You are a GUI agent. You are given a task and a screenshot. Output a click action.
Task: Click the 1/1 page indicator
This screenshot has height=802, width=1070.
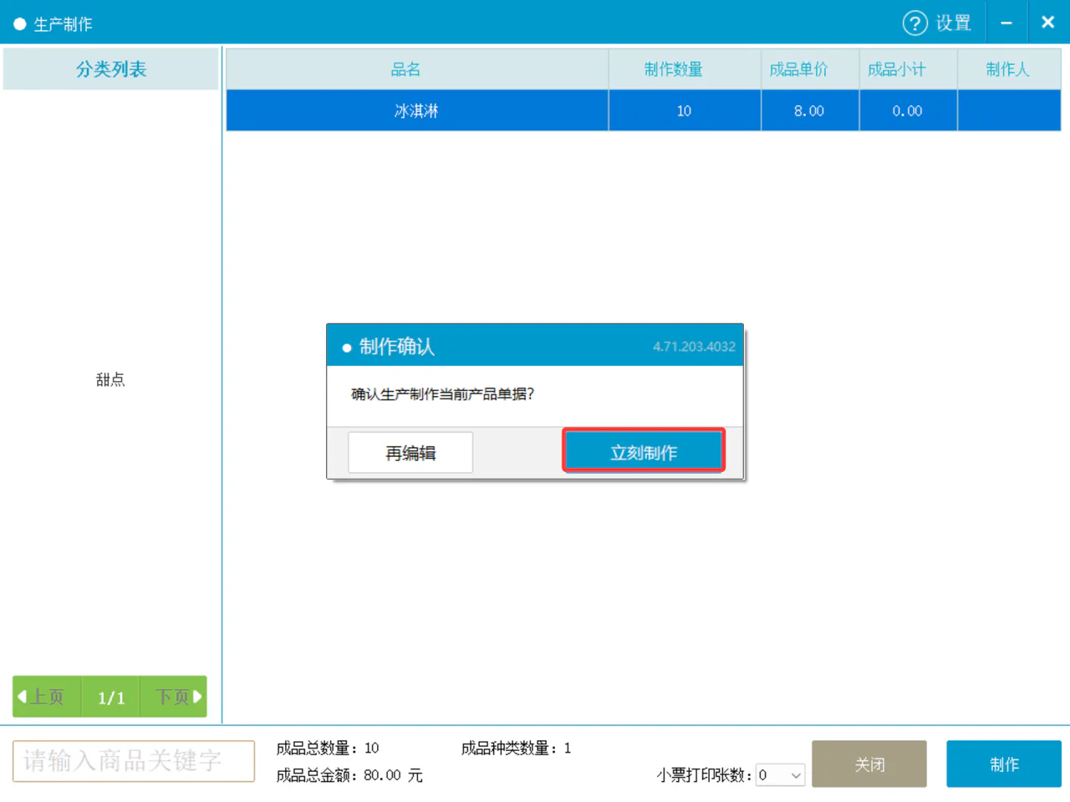(x=110, y=697)
